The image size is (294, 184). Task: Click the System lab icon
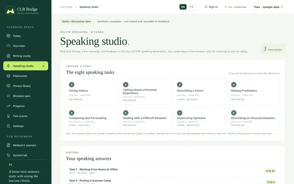pos(8,155)
